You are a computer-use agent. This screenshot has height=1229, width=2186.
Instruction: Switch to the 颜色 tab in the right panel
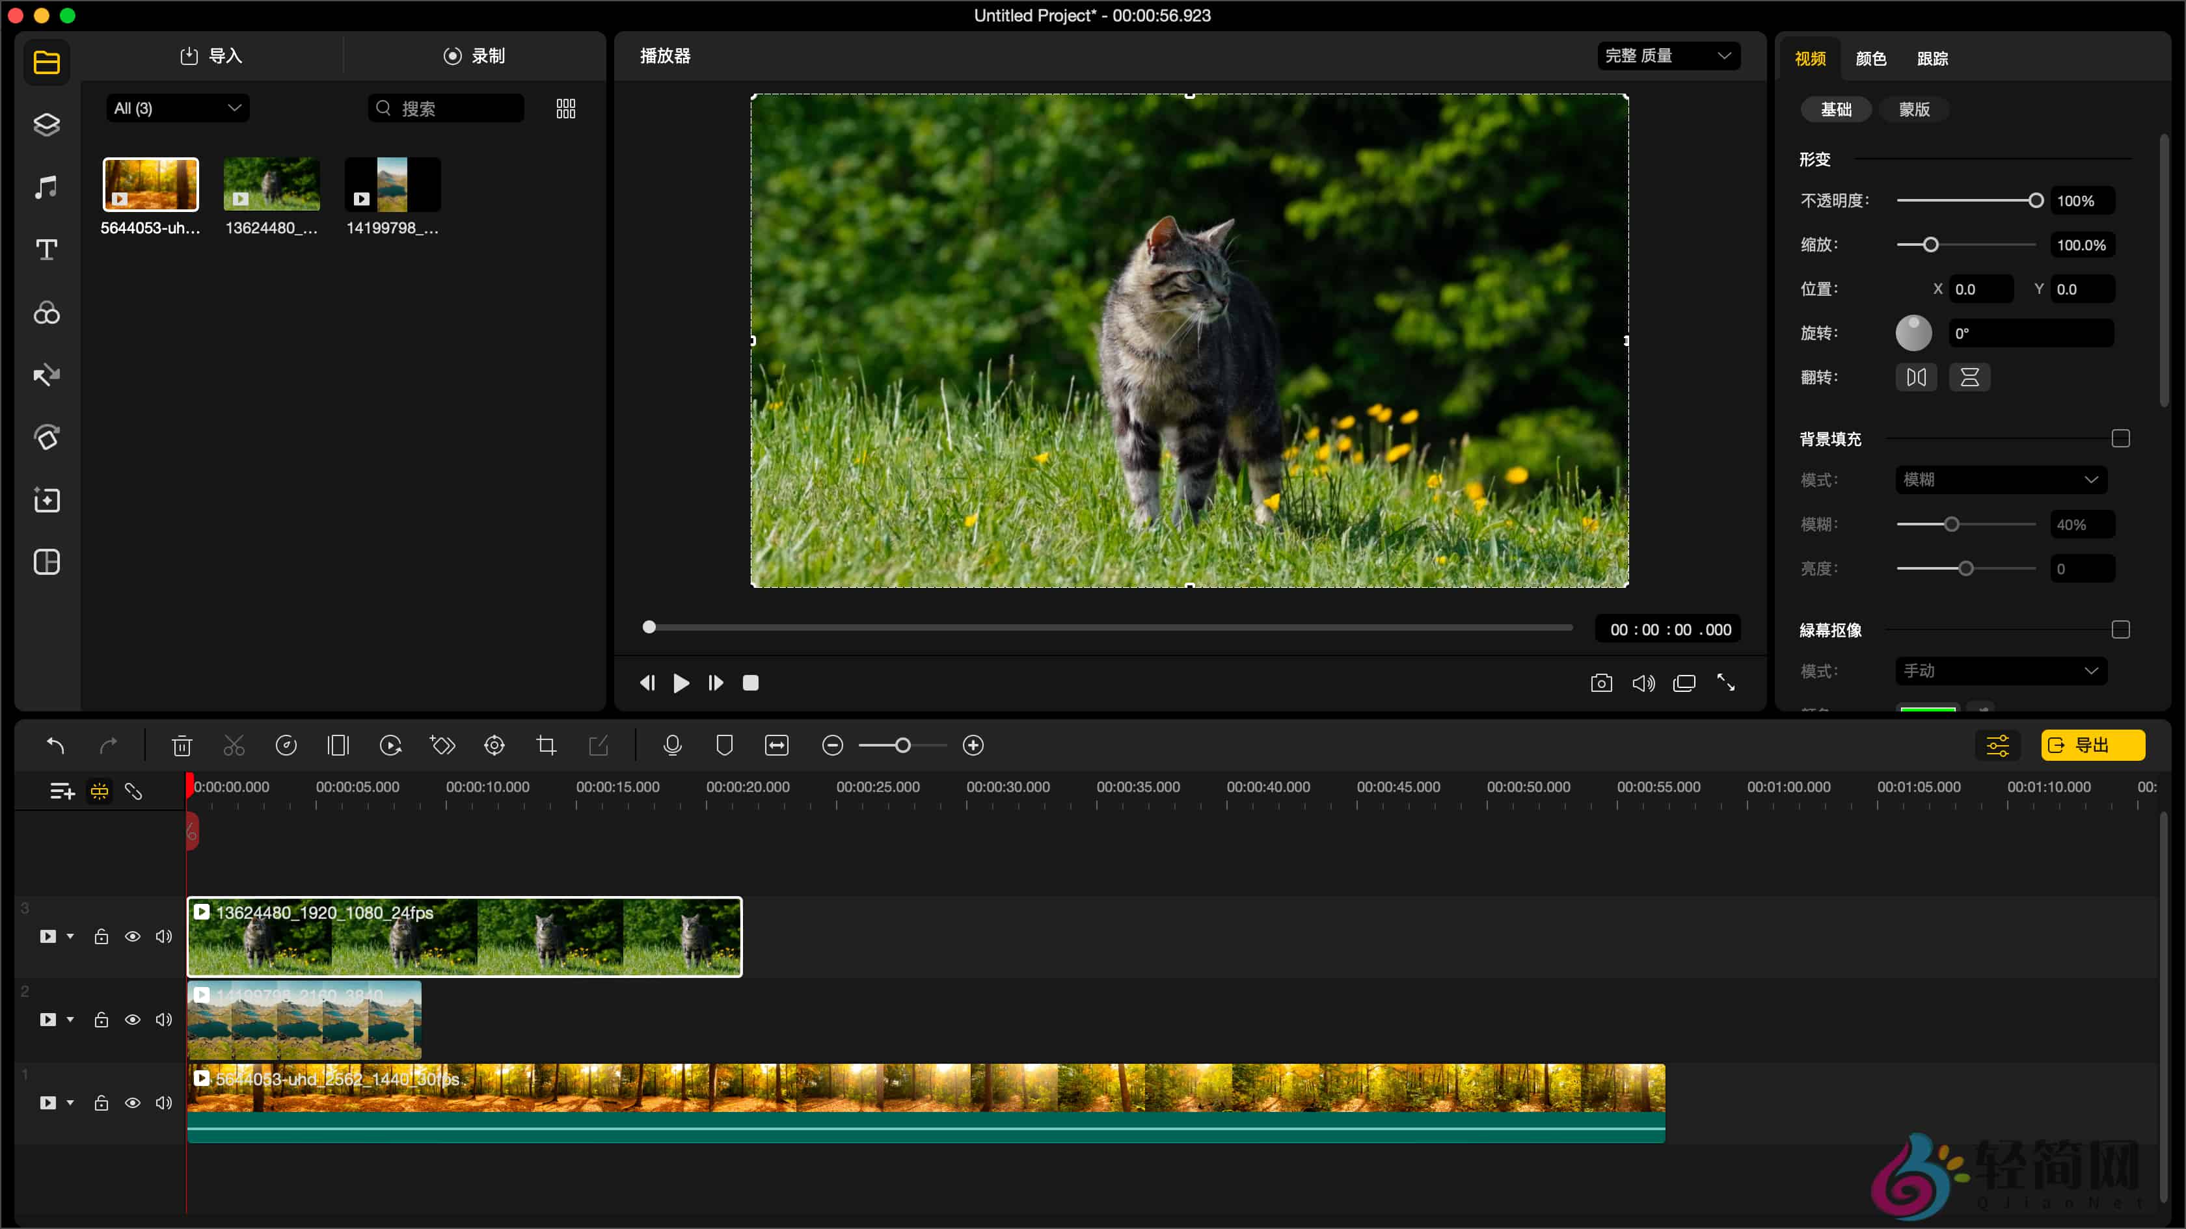click(1870, 59)
